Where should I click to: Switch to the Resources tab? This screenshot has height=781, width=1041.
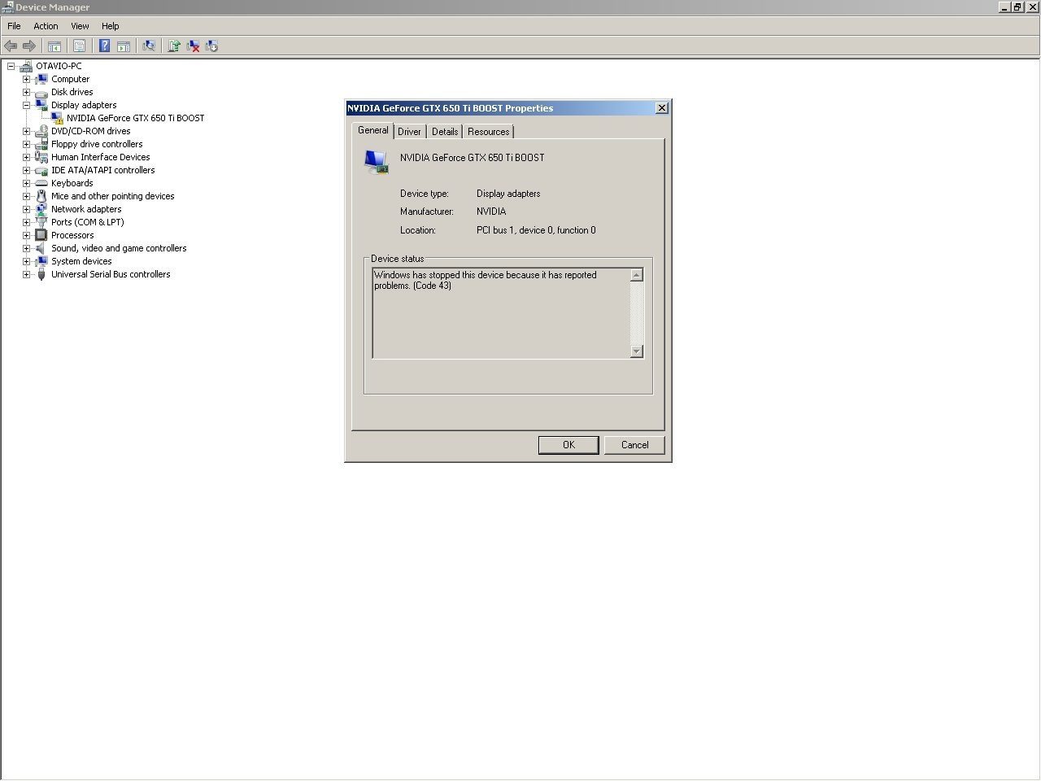(x=489, y=132)
